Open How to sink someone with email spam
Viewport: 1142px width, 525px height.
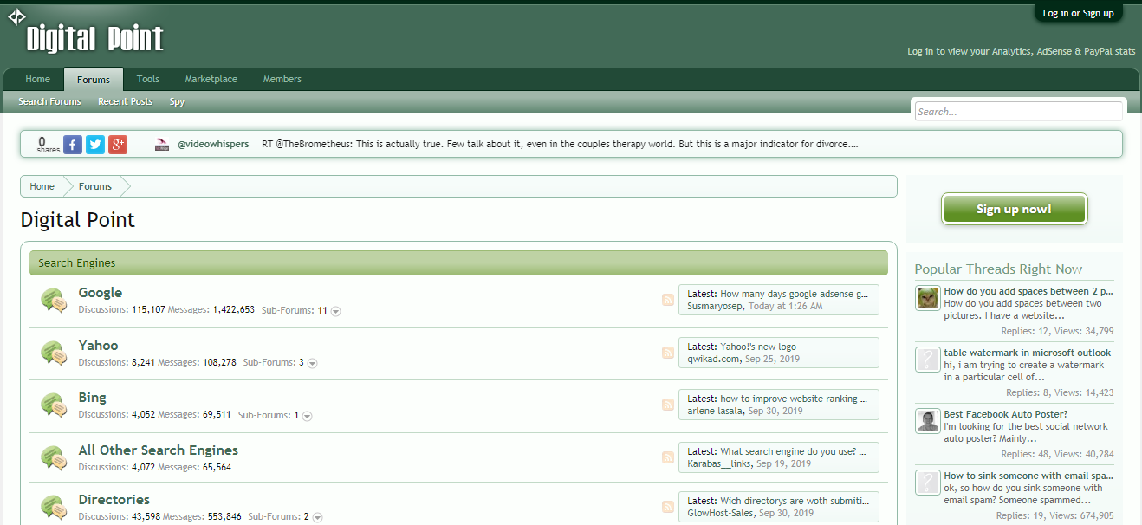click(x=1028, y=476)
